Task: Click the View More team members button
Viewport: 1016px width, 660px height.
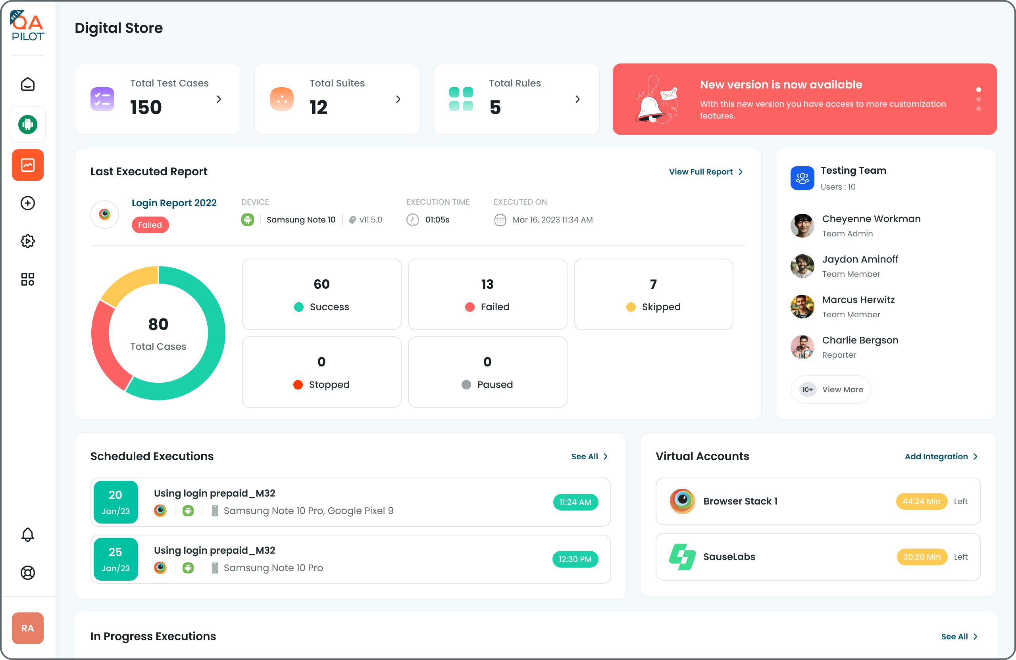Action: pos(831,389)
